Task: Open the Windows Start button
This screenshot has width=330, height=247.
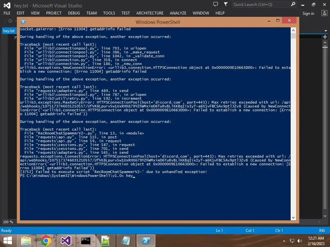Action: [x=8, y=241]
